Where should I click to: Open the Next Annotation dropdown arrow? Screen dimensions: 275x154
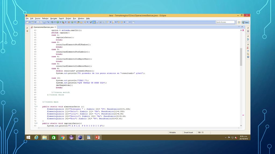[x=110, y=22]
